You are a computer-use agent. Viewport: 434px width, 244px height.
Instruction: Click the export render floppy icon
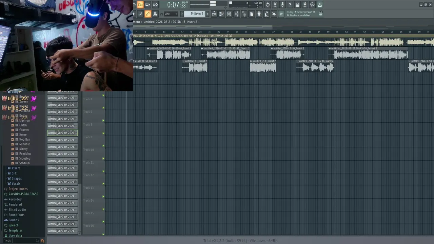(x=305, y=5)
